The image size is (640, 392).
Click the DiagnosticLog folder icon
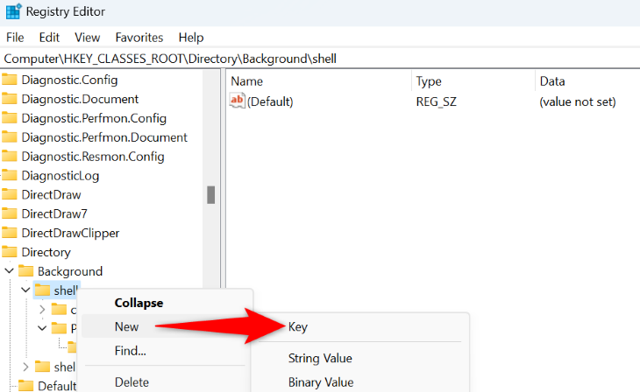(x=10, y=176)
